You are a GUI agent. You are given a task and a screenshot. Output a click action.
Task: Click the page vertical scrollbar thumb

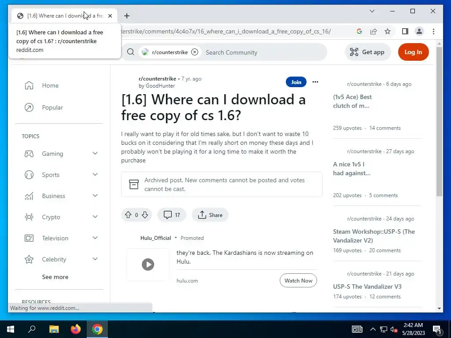439,121
